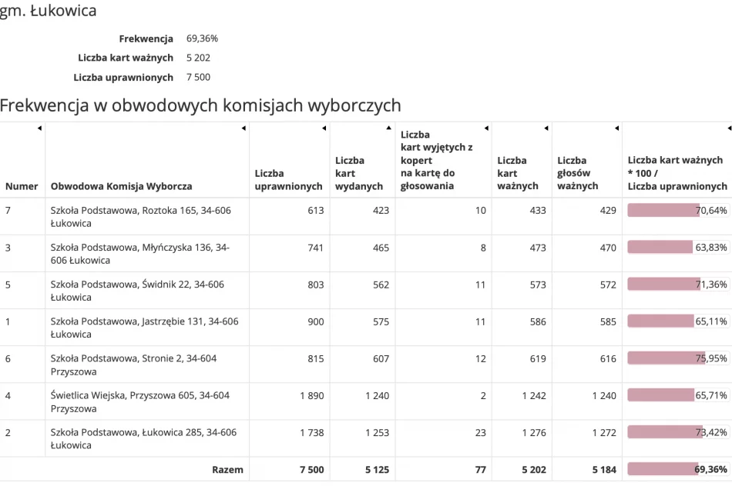Click the sort arrow on Liczba kart wyjętych column
This screenshot has height=486, width=732.
coord(485,128)
